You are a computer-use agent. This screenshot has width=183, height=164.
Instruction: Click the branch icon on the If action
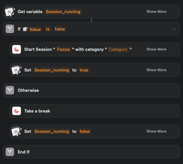(x=10, y=29)
